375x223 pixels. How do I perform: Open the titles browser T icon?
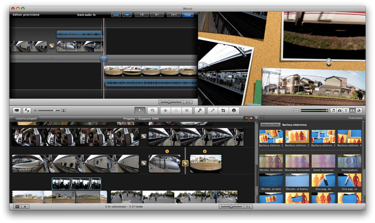coord(345,110)
